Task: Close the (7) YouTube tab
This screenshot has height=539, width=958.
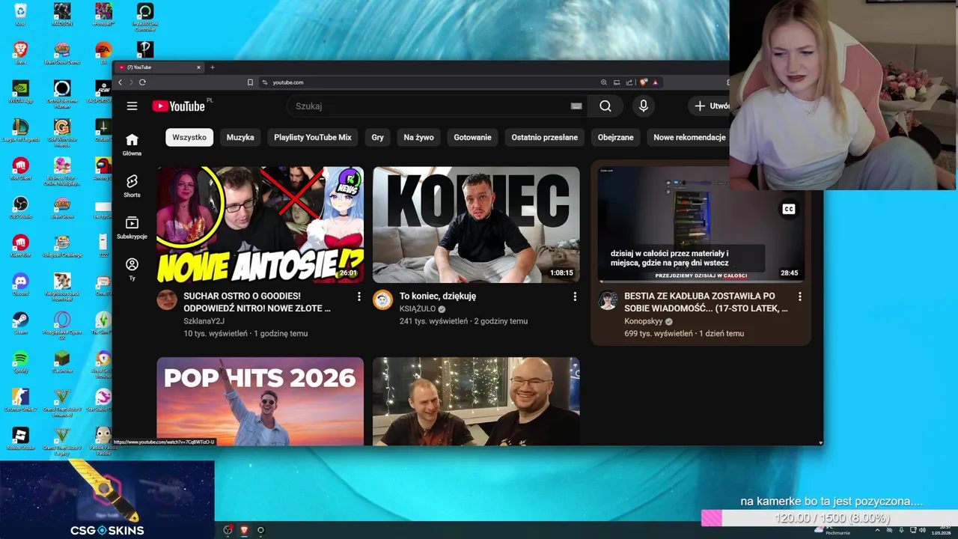Action: pos(198,67)
